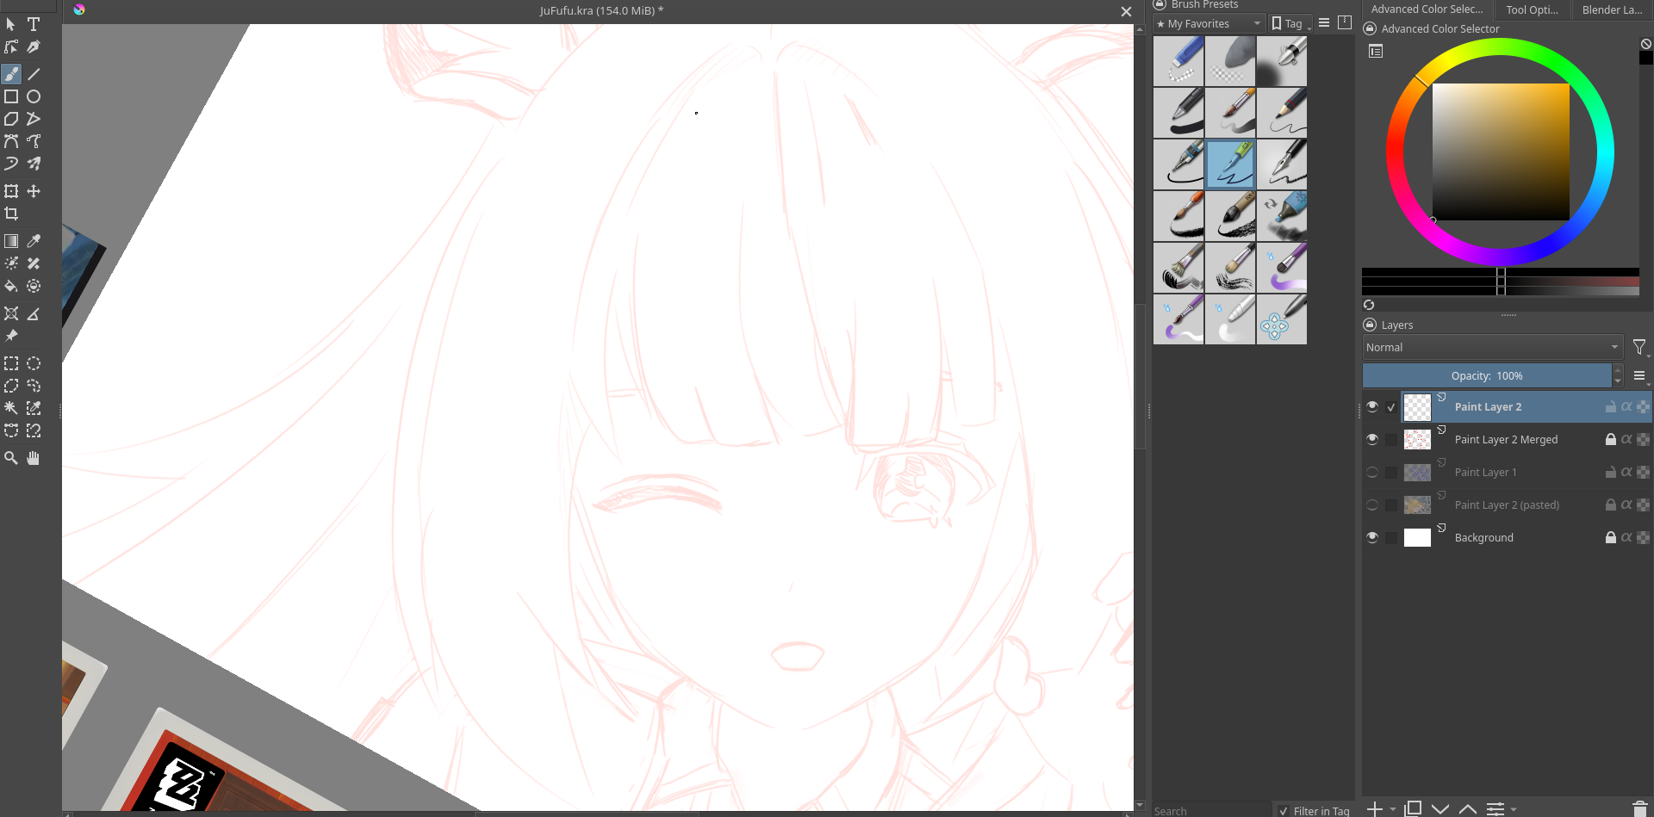Select the Line tool
This screenshot has width=1654, height=817.
pyautogui.click(x=34, y=74)
